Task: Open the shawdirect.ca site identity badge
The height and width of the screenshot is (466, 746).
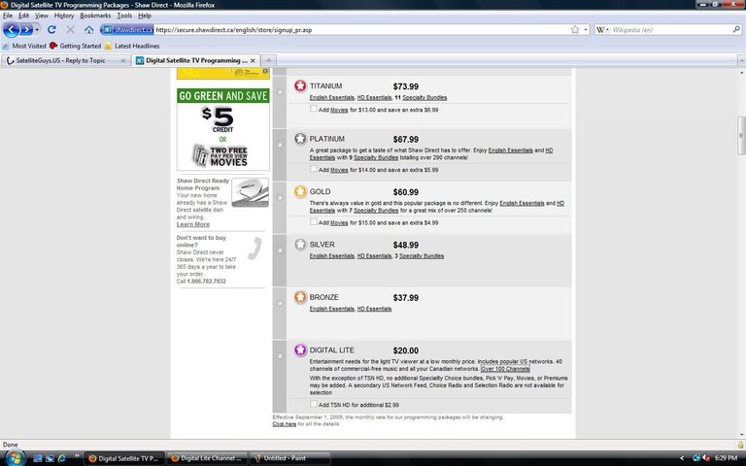Action: click(x=127, y=29)
